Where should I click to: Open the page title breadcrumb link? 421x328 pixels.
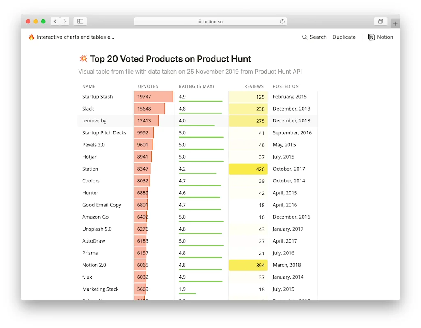(x=75, y=37)
